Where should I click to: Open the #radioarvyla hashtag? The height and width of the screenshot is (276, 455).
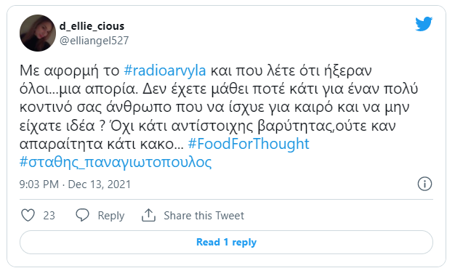(x=165, y=70)
